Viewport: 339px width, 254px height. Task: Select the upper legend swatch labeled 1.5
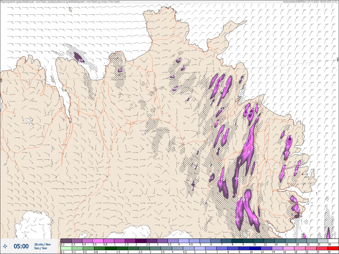(x=130, y=241)
